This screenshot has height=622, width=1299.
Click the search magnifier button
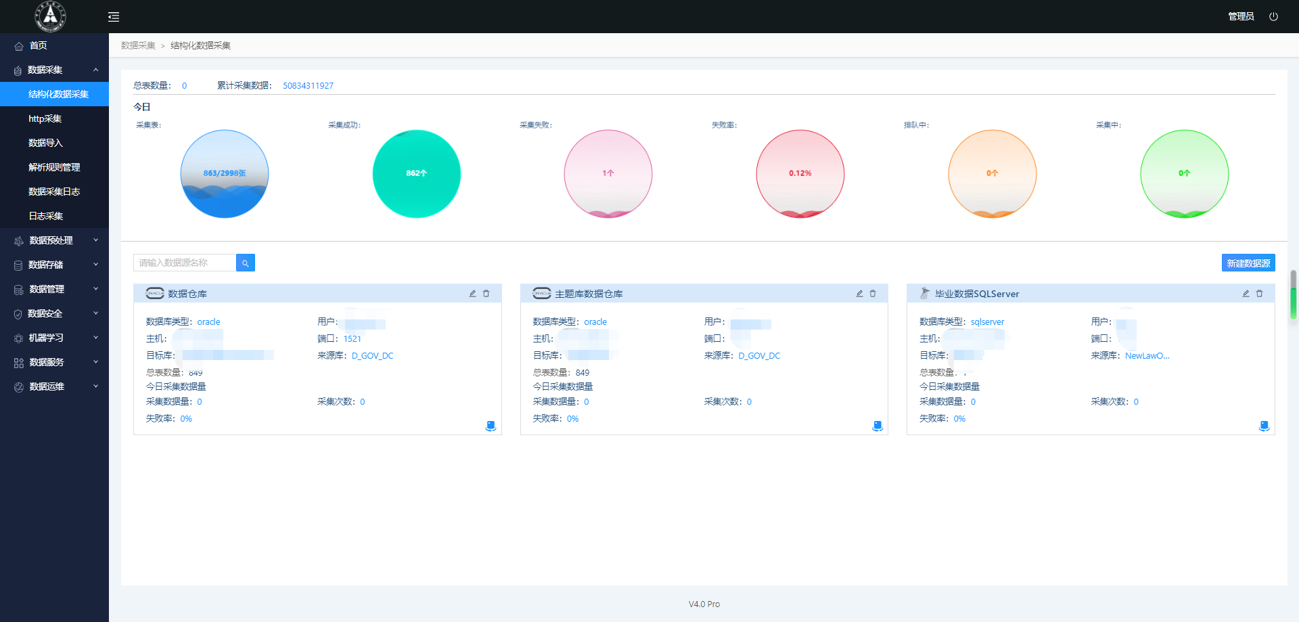[246, 263]
